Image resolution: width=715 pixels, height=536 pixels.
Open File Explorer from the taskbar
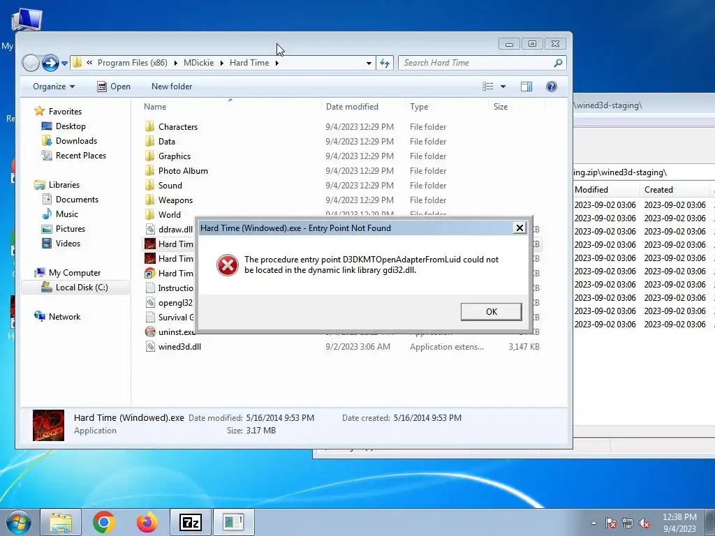(61, 522)
